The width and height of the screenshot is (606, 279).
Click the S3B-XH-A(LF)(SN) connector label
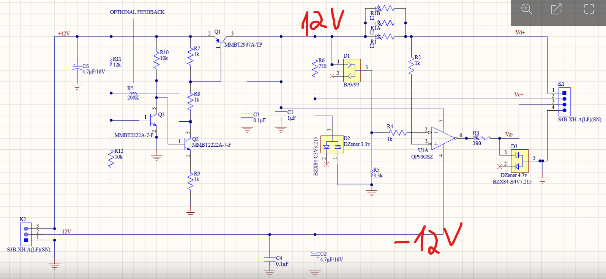coord(28,250)
